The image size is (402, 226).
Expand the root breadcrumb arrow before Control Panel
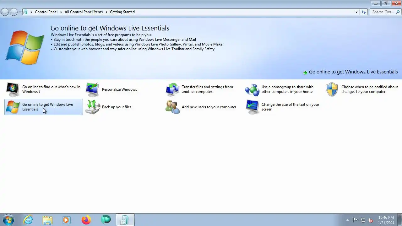tap(31, 12)
